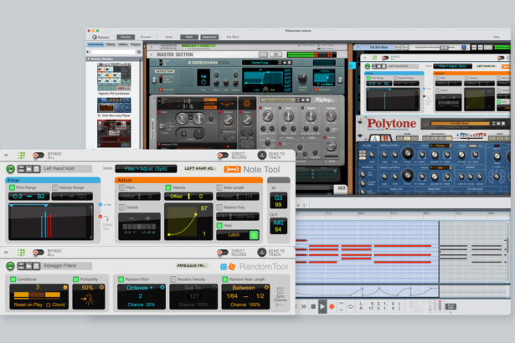This screenshot has height=343, width=515.
Task: Save Random Tool patch with disk icon
Action: (x=37, y=266)
